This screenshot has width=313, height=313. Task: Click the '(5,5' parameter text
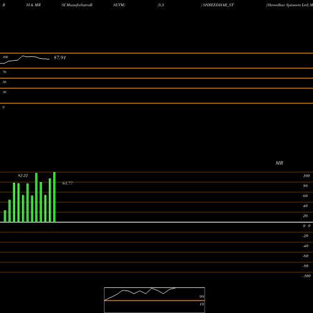[161, 5]
